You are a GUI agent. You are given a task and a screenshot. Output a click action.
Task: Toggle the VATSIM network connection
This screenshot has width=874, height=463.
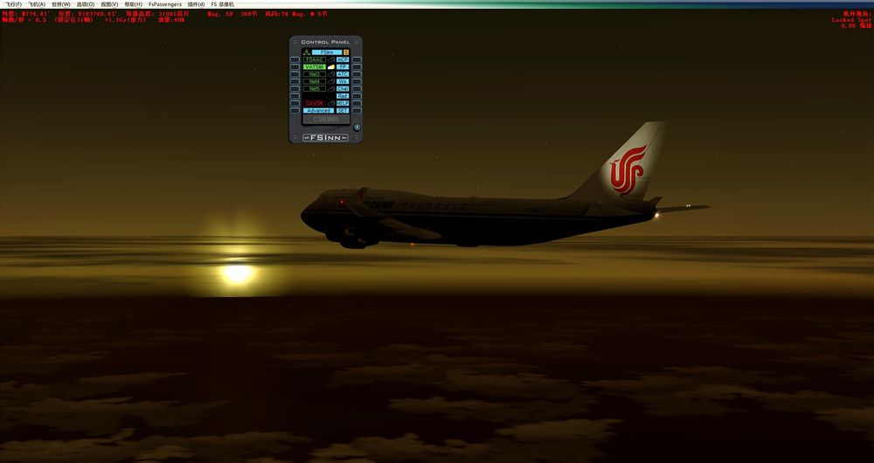point(315,67)
